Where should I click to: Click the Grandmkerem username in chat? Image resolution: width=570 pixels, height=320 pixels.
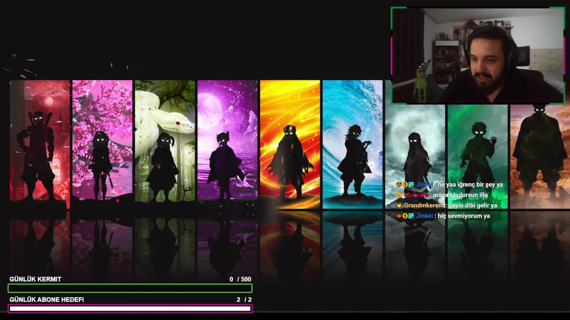(424, 205)
